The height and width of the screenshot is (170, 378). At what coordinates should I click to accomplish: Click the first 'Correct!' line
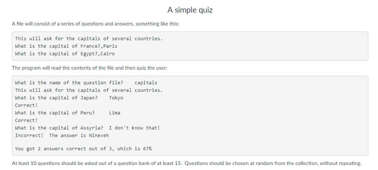[x=26, y=105]
